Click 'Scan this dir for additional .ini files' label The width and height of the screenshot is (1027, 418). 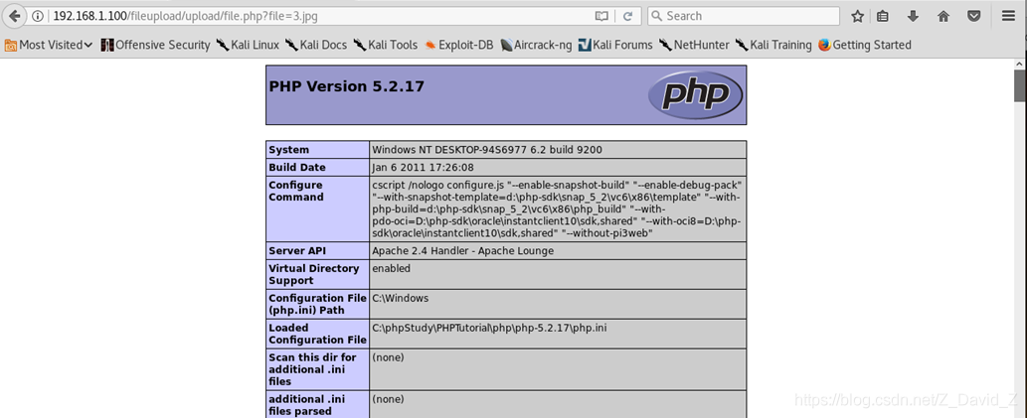(312, 369)
